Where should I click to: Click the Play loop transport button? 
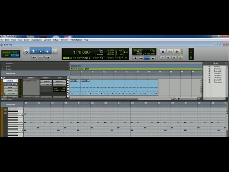(x=170, y=52)
